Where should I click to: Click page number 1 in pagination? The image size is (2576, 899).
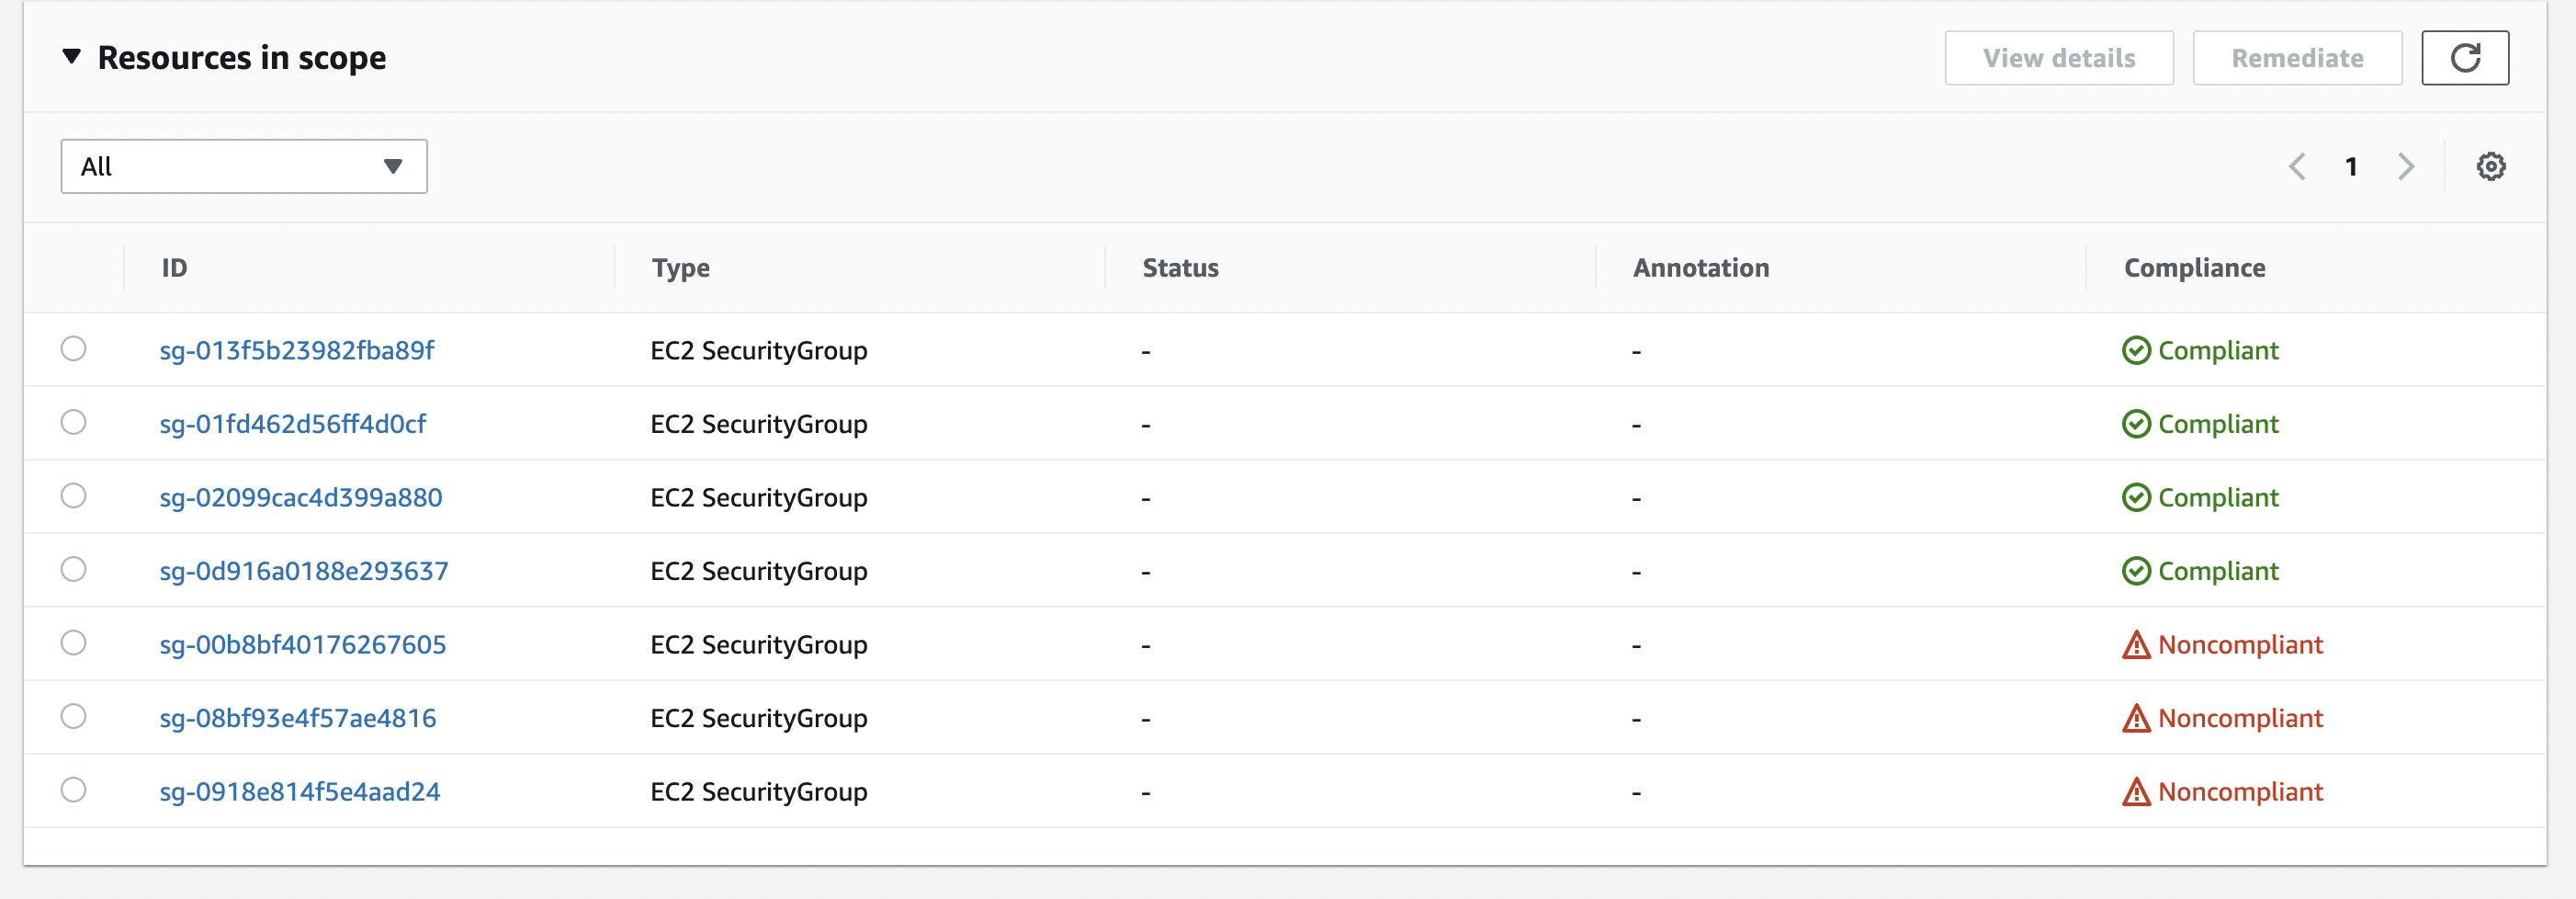click(2351, 166)
